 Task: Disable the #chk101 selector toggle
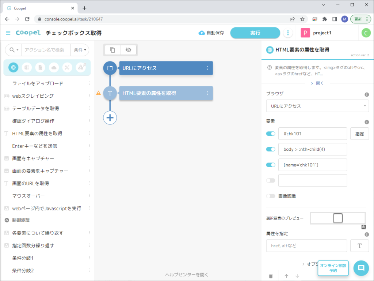click(271, 134)
